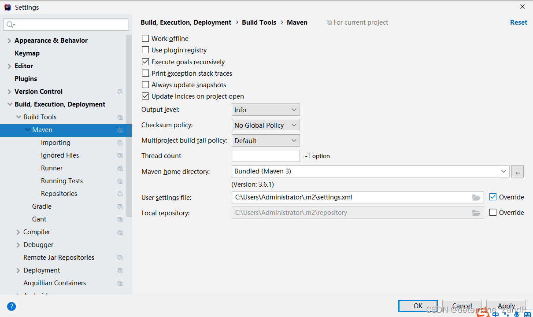This screenshot has width=533, height=317.
Task: Close the Settings dialog
Action: tap(522, 7)
